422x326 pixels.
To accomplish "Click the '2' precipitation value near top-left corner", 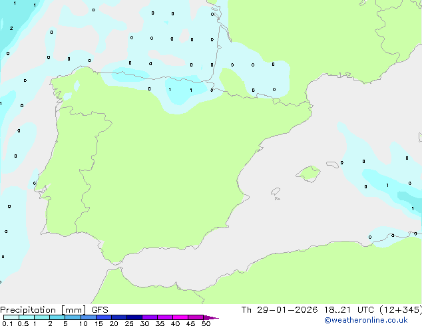I will [11, 28].
